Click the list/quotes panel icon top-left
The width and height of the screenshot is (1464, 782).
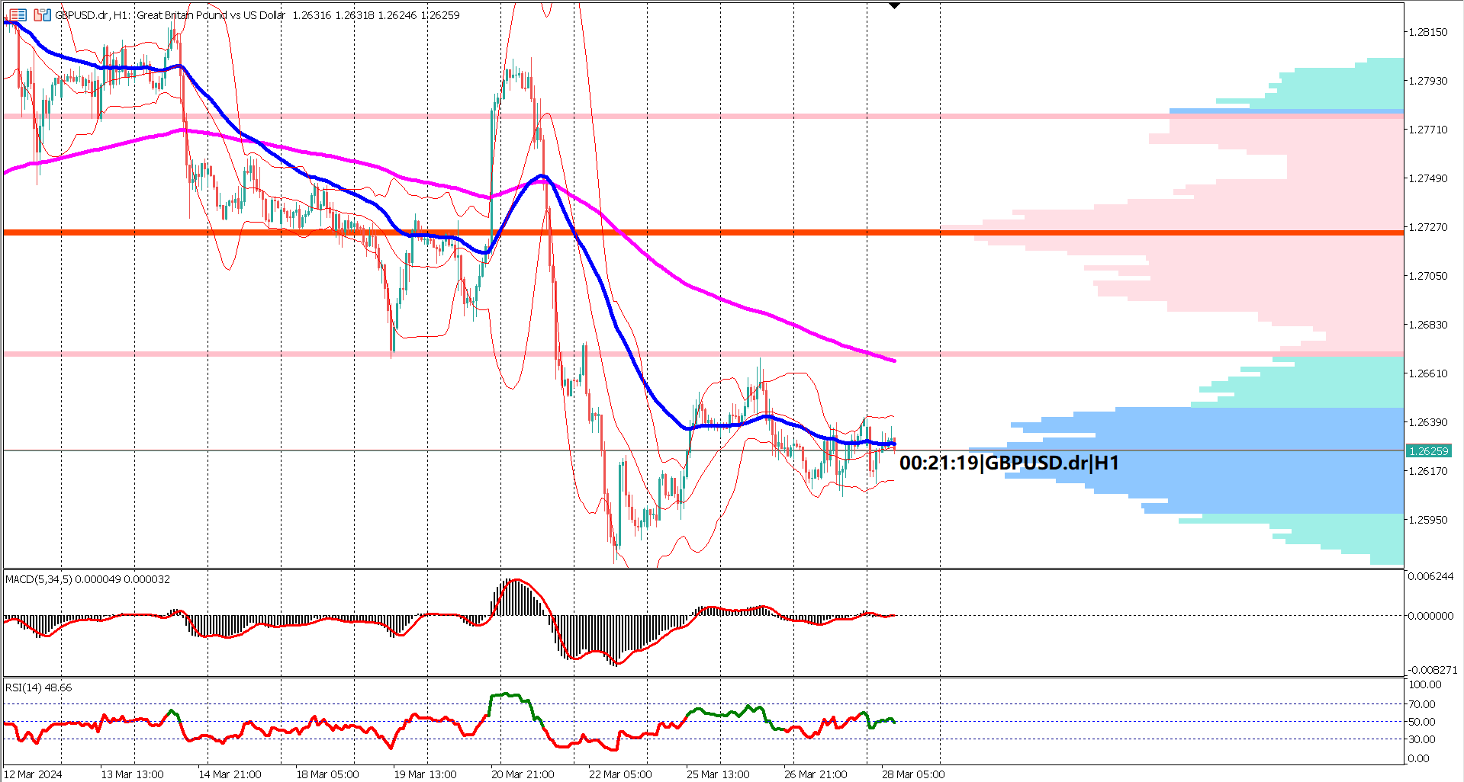(x=18, y=14)
